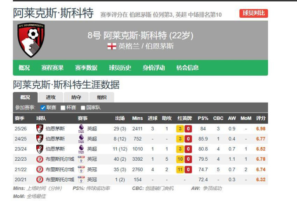Enable the 国家队 checkbox

[83, 108]
